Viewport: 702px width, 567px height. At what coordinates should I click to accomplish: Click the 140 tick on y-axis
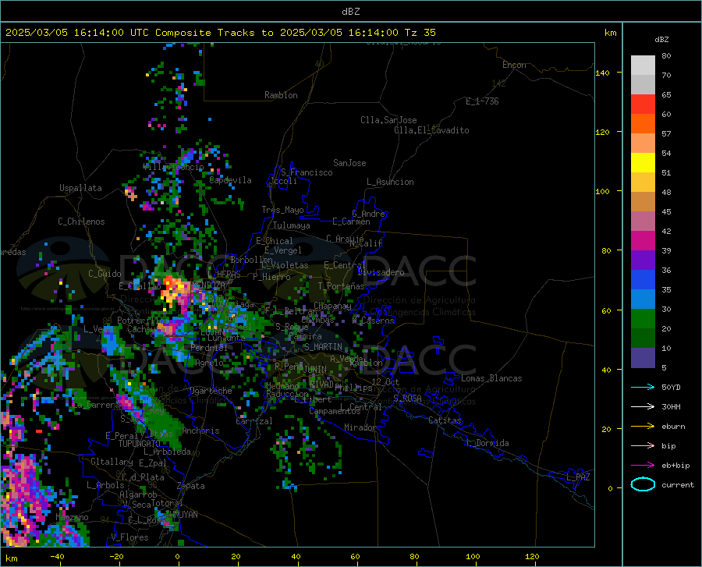pos(602,73)
